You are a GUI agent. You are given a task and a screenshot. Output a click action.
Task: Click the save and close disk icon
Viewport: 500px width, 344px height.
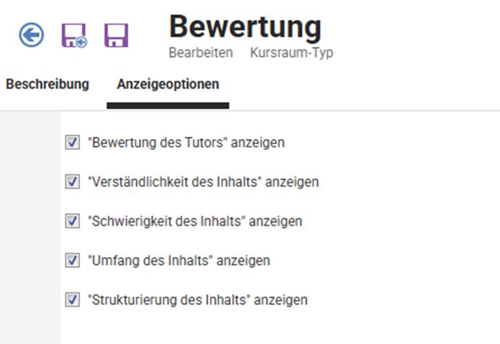tap(74, 35)
